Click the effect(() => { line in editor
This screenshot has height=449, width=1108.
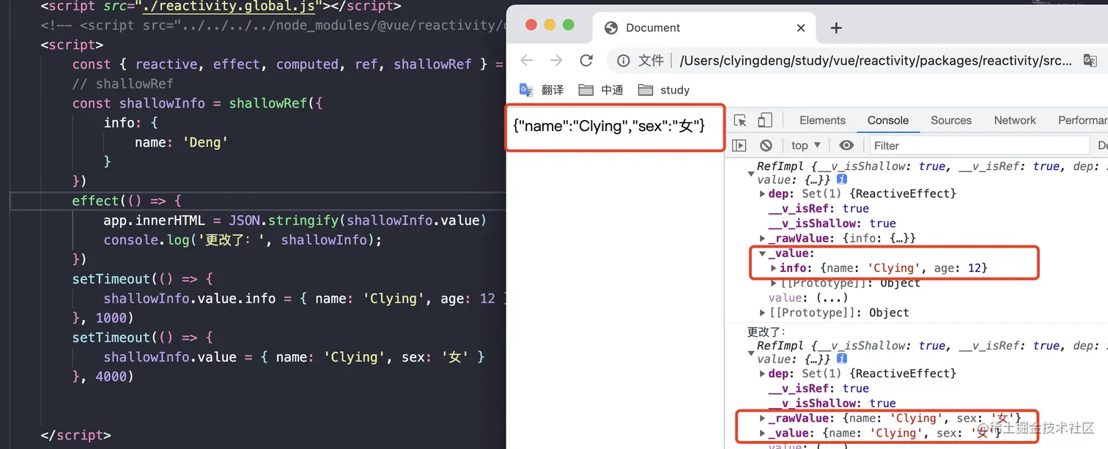126,201
